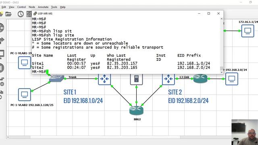Click the security devices icon in left sidebar
Screen dimensions: 258x145
click(x=2, y=68)
